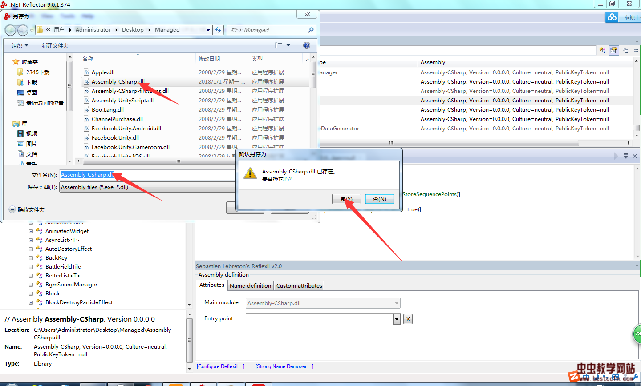The width and height of the screenshot is (641, 386).
Task: Open 最近访问的位置 in sidebar
Action: point(40,103)
